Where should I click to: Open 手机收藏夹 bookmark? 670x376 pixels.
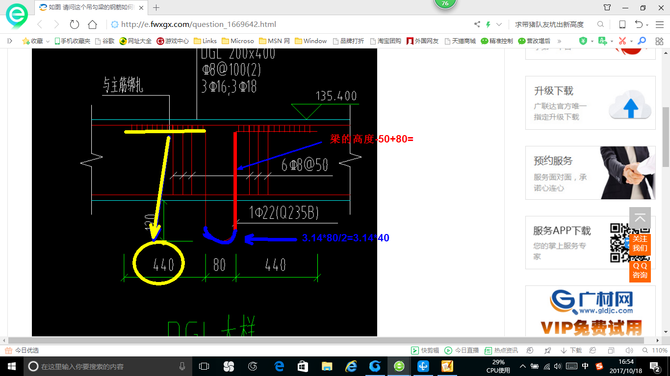tap(72, 41)
